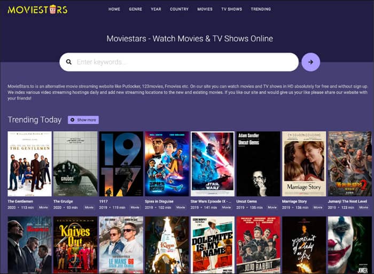Click the Movie tag under Star Wars
374x274 pixels.
227,207
